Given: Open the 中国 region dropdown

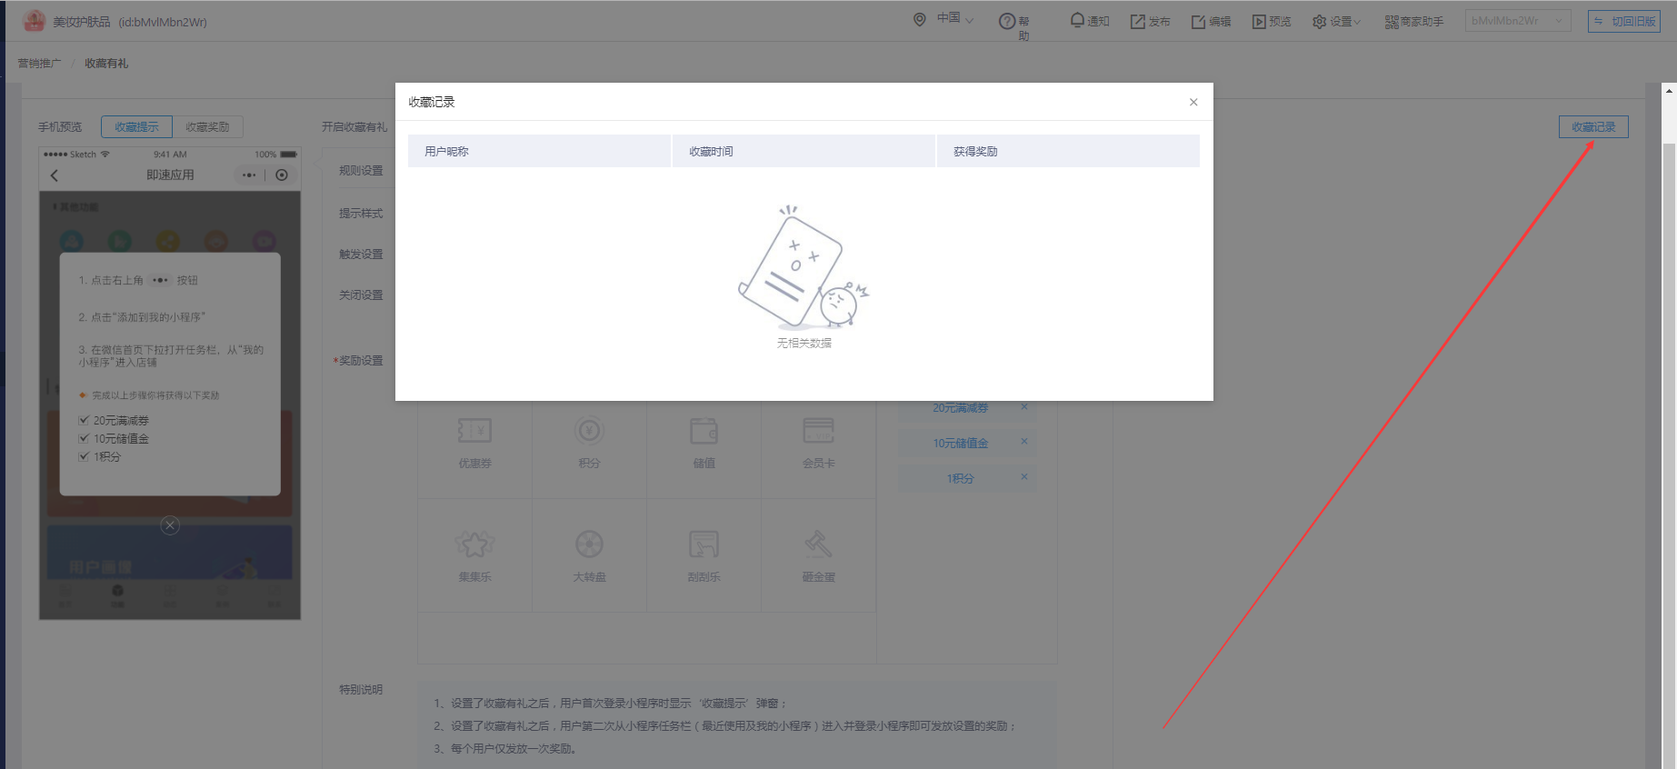Looking at the screenshot, I should tap(955, 18).
